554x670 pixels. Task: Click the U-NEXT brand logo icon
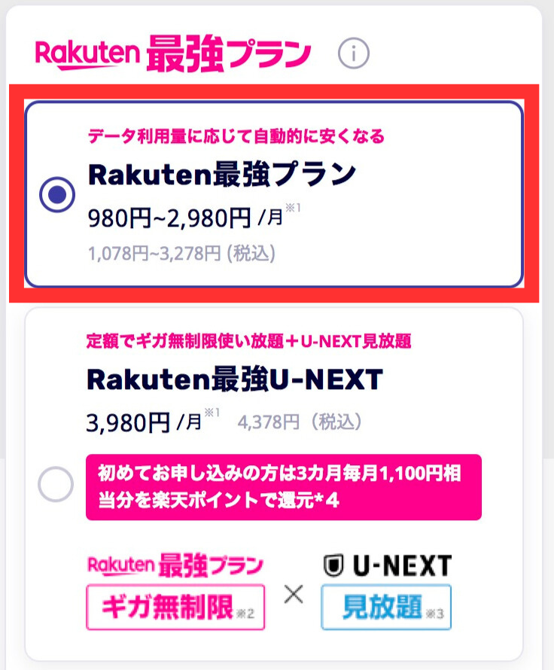(x=388, y=562)
